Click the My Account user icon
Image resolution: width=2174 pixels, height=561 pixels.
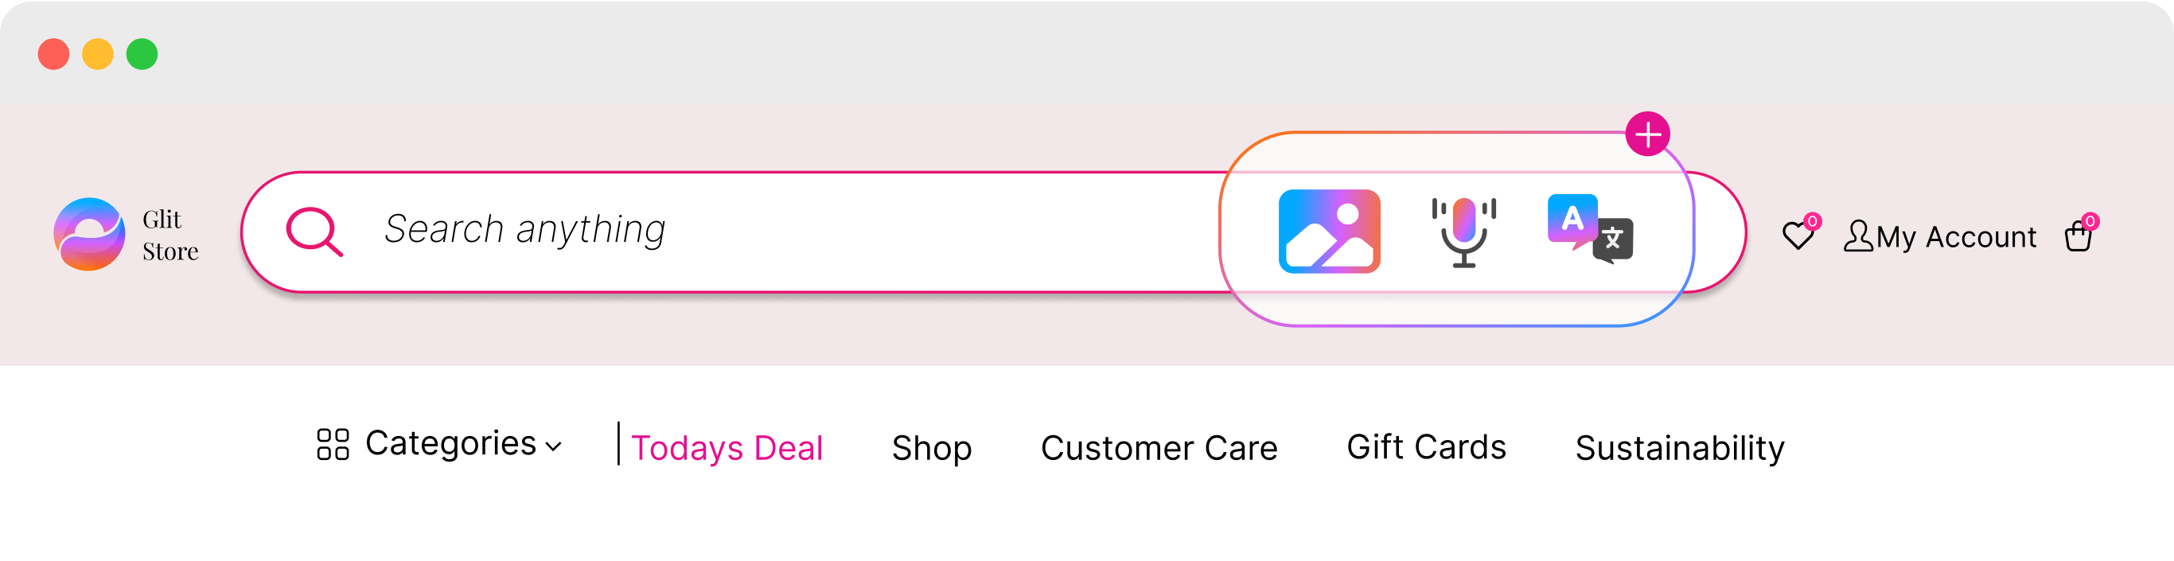(1857, 236)
